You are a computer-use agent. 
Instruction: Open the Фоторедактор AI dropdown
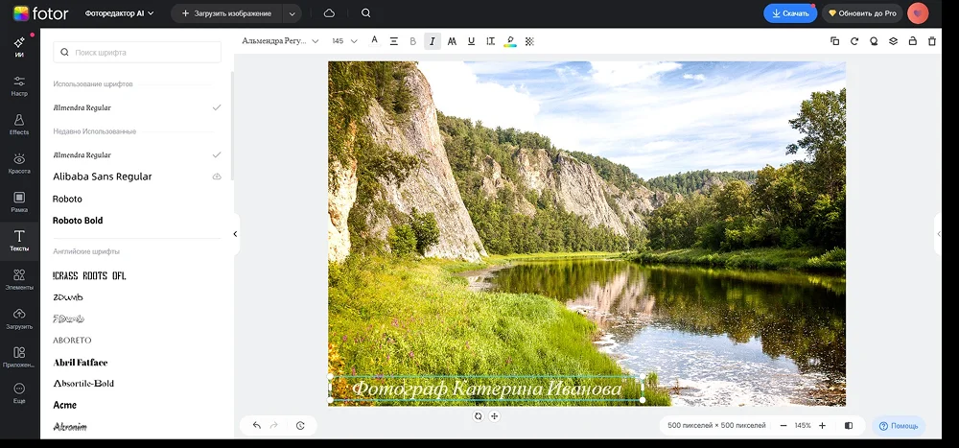coord(119,12)
